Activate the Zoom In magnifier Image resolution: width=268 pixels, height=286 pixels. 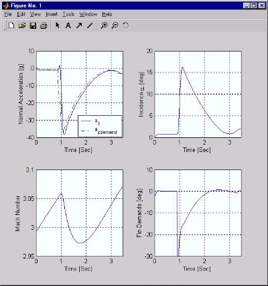(x=104, y=25)
